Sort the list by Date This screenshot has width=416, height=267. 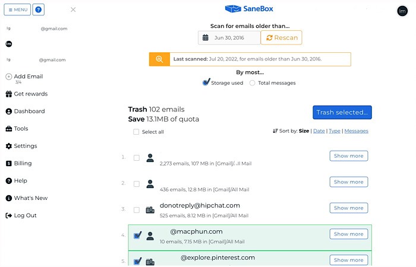point(319,131)
